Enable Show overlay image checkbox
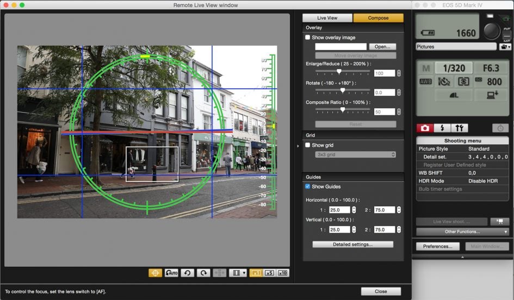The height and width of the screenshot is (300, 514). (308, 38)
